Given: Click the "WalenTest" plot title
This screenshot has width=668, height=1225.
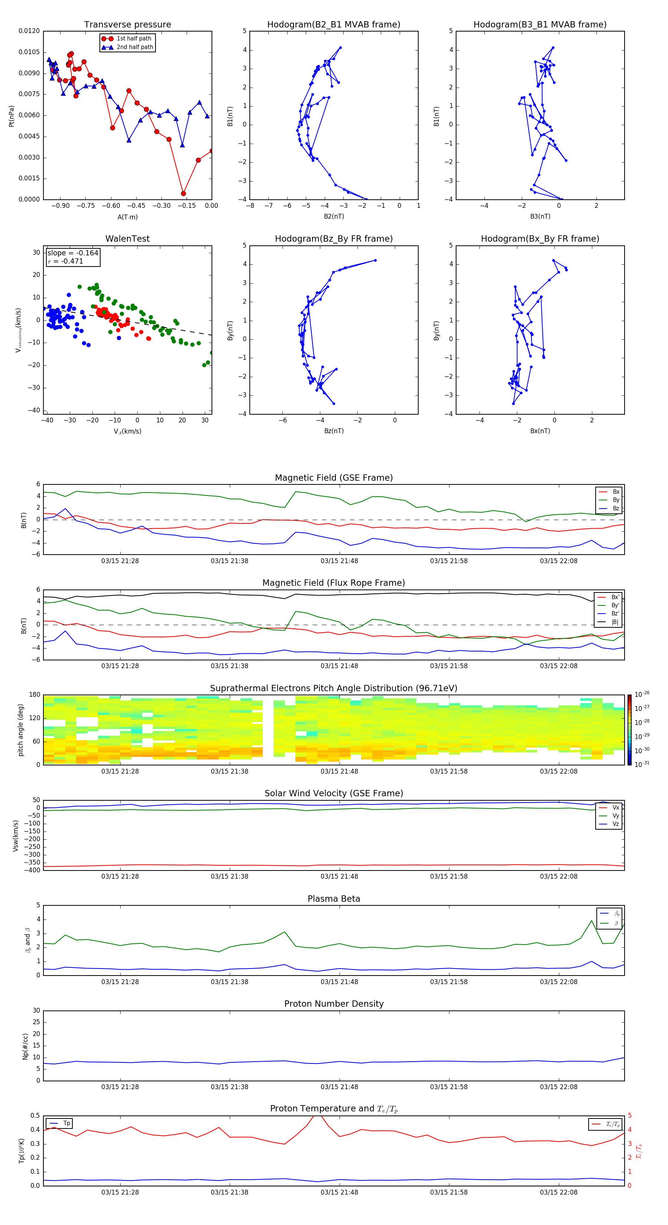Looking at the screenshot, I should click(x=127, y=239).
